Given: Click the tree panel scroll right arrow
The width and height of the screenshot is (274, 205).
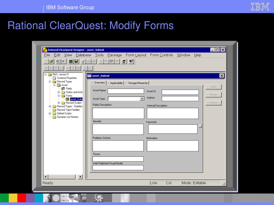Looking at the screenshot, I should tap(80, 177).
